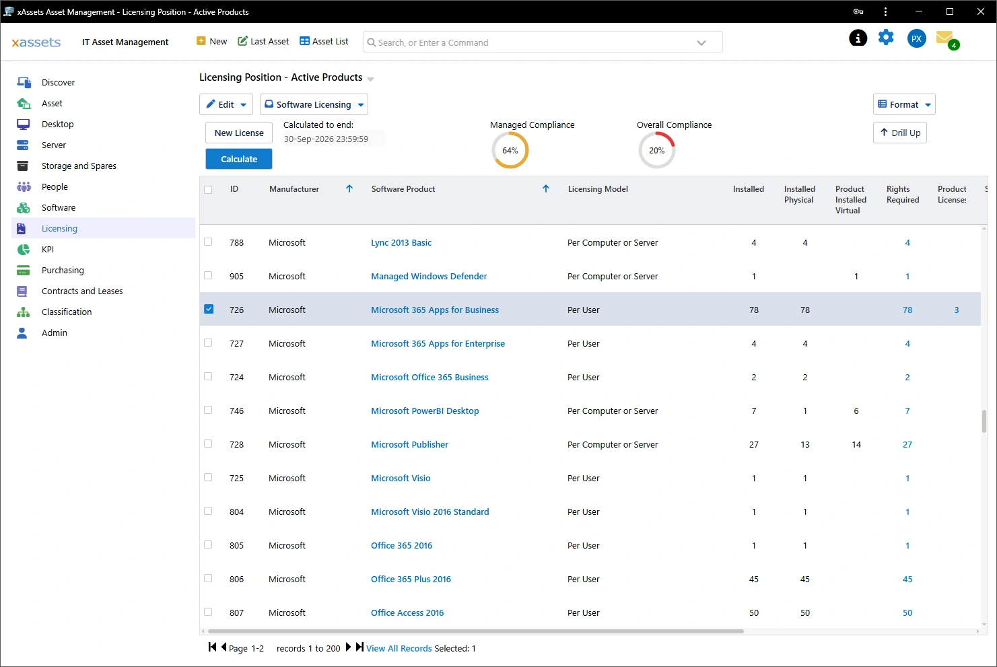
Task: Check the Microsoft PowerBI Desktop row
Action: tap(208, 410)
